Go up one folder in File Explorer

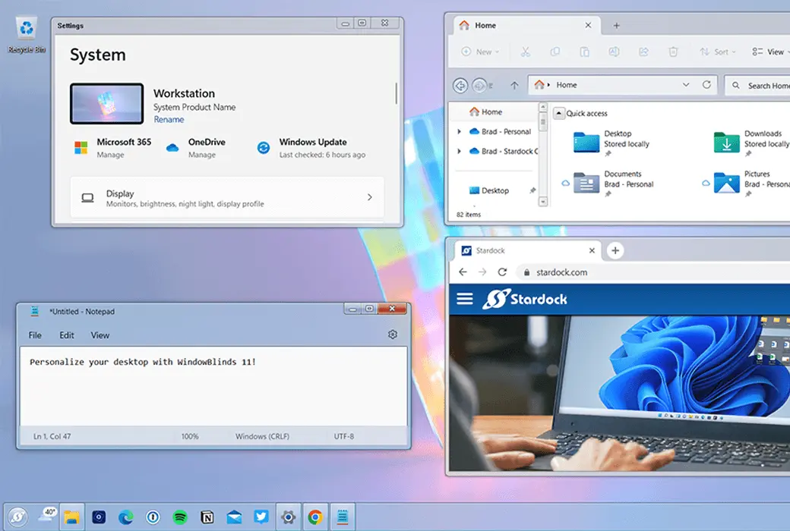click(514, 85)
